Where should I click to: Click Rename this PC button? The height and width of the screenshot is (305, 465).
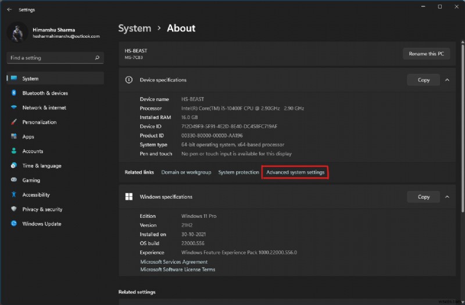(x=426, y=53)
